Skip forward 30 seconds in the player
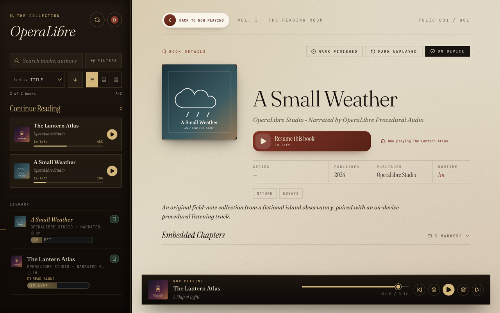500x313 pixels. 463,290
